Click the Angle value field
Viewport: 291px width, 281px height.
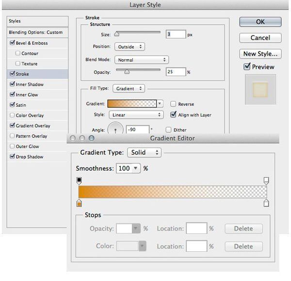[138, 130]
